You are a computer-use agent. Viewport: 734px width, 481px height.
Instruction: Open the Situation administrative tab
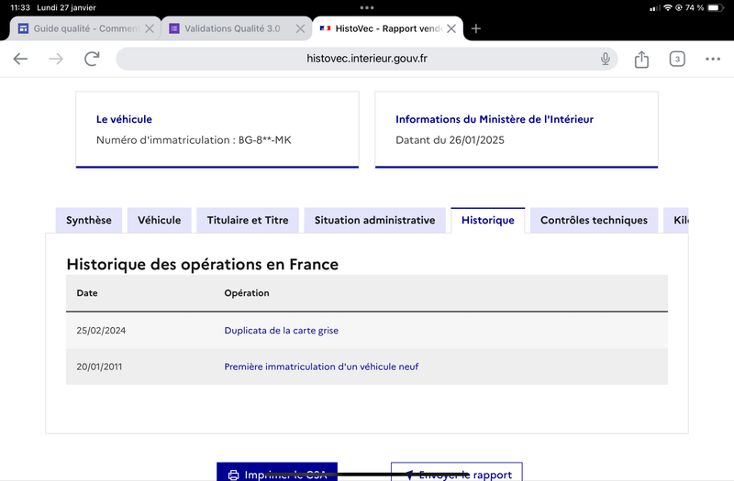[374, 220]
